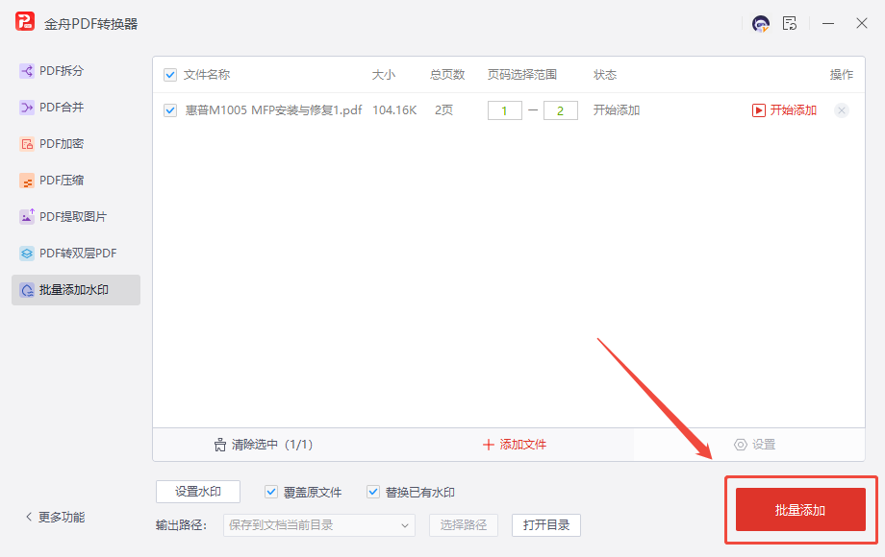Click the red 批量添加 button
The width and height of the screenshot is (885, 557).
tap(800, 510)
